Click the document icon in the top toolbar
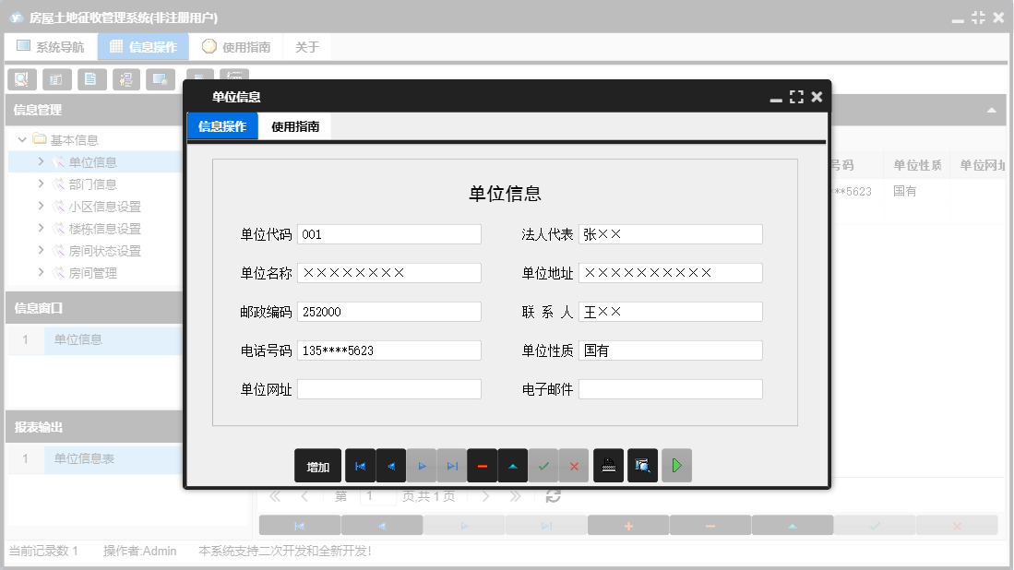The width and height of the screenshot is (1014, 570). pyautogui.click(x=91, y=79)
